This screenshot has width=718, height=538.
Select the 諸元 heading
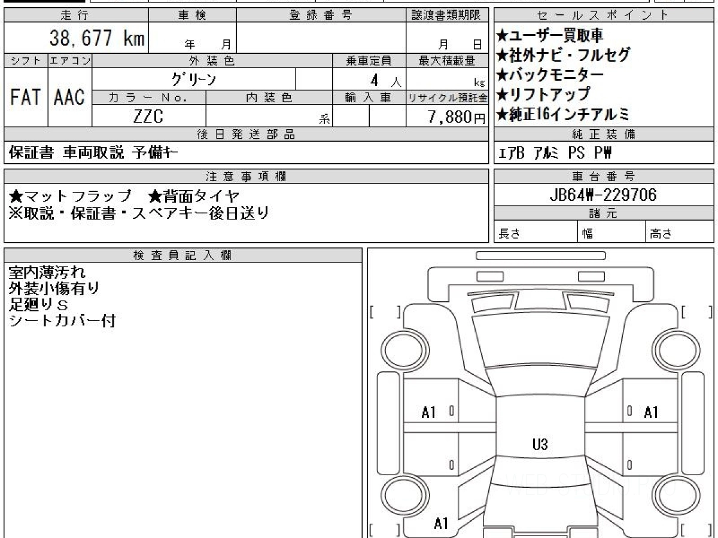pyautogui.click(x=604, y=214)
